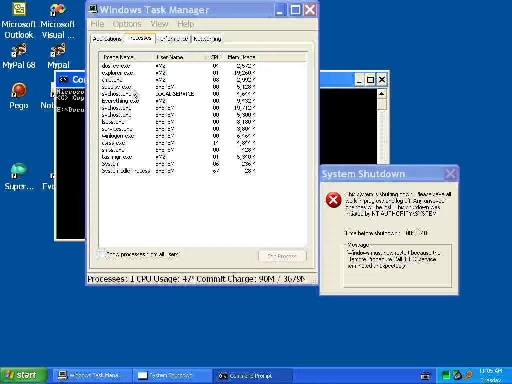Sort processes by CPU column header
Image resolution: width=512 pixels, height=384 pixels.
(x=215, y=57)
